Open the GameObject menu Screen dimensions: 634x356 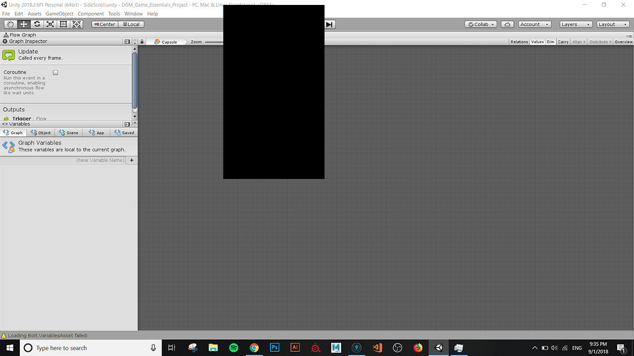point(59,14)
